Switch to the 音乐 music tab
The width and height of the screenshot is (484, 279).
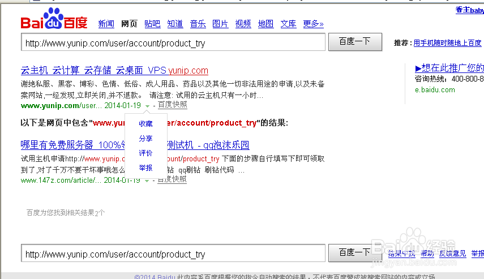tap(198, 24)
